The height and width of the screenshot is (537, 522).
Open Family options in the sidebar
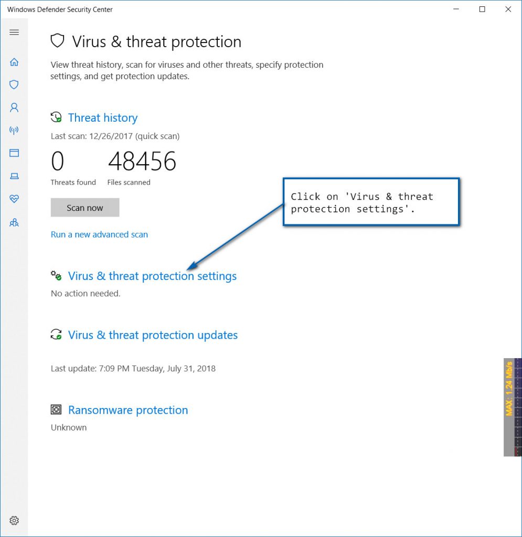tap(14, 222)
